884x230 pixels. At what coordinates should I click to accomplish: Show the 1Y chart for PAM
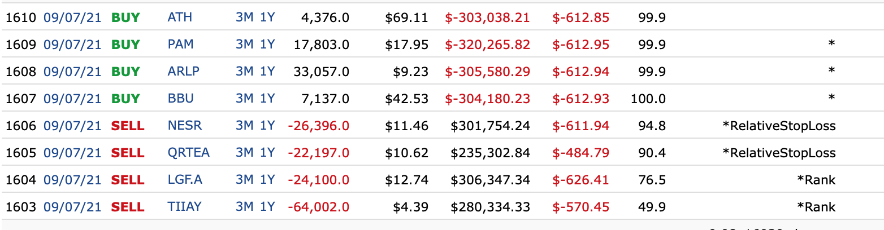tap(267, 45)
